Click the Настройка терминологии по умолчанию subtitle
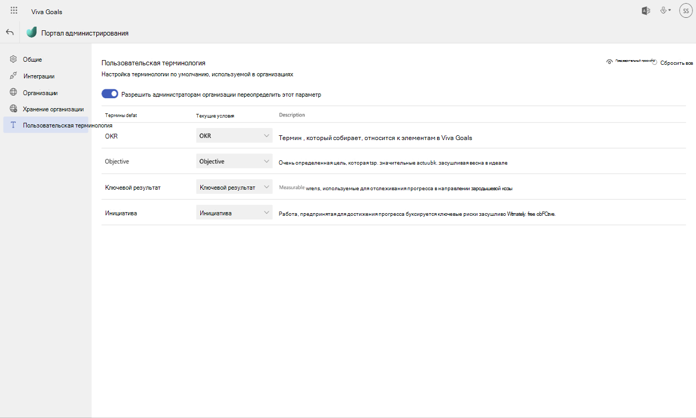696x418 pixels. [x=197, y=74]
